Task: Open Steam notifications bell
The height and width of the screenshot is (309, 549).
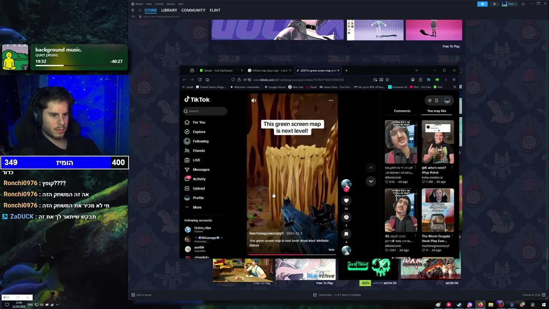Action: pos(494,4)
